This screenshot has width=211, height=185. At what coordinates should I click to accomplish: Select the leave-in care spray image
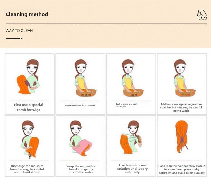pyautogui.click(x=131, y=137)
